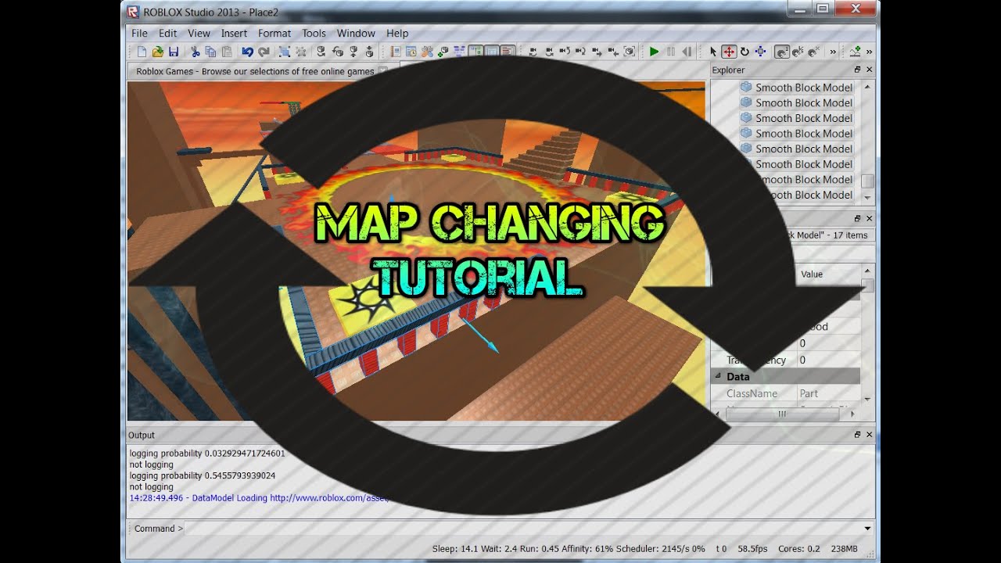The image size is (1001, 563).
Task: Toggle first join surfaces mode button
Action: pos(781,52)
